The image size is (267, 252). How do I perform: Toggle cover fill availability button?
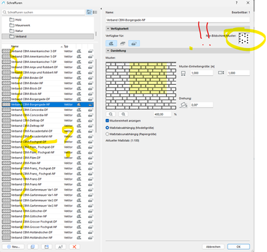122,43
